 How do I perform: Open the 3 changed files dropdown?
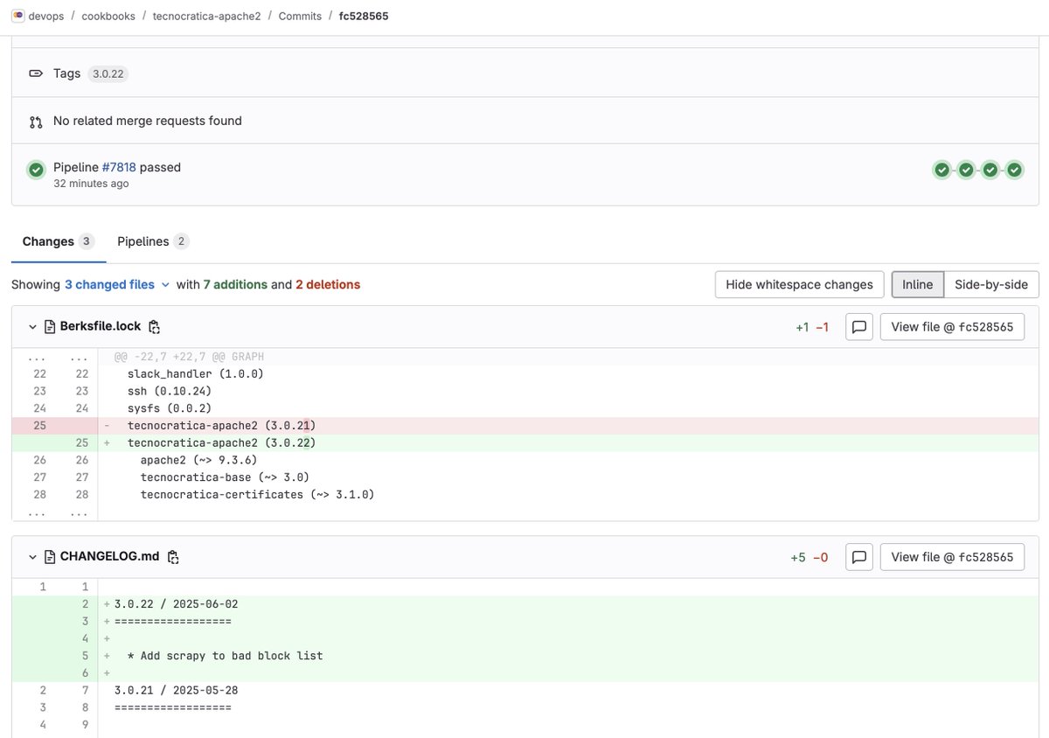117,284
